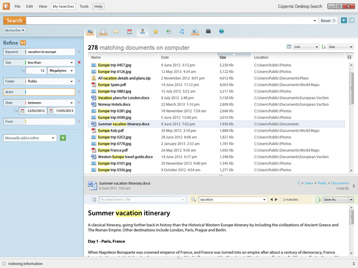Show the Videos category results
The width and height of the screenshot is (358, 268).
click(x=208, y=32)
